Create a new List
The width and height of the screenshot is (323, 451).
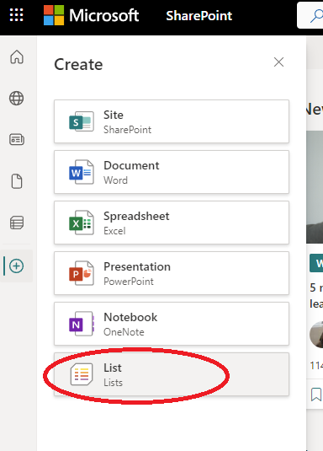click(172, 374)
